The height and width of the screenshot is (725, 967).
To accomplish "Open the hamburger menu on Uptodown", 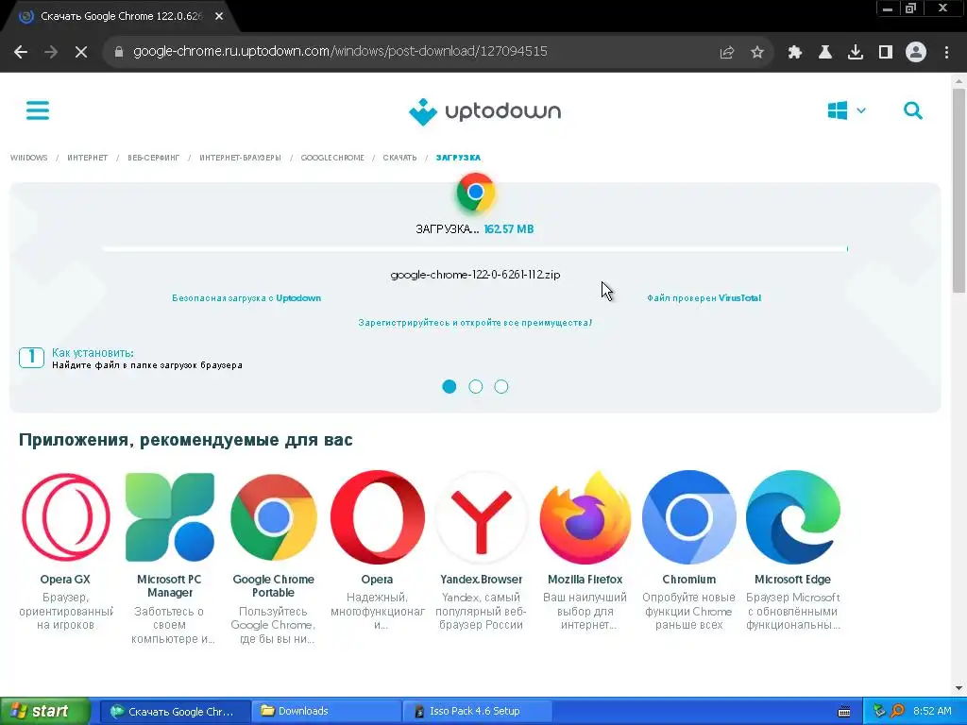I will [x=38, y=111].
